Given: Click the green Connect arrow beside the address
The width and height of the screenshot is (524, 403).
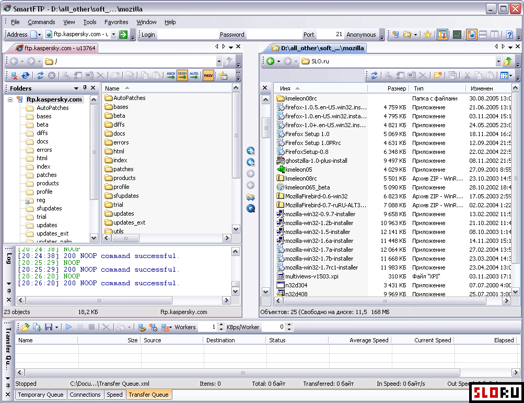Looking at the screenshot, I should (123, 35).
